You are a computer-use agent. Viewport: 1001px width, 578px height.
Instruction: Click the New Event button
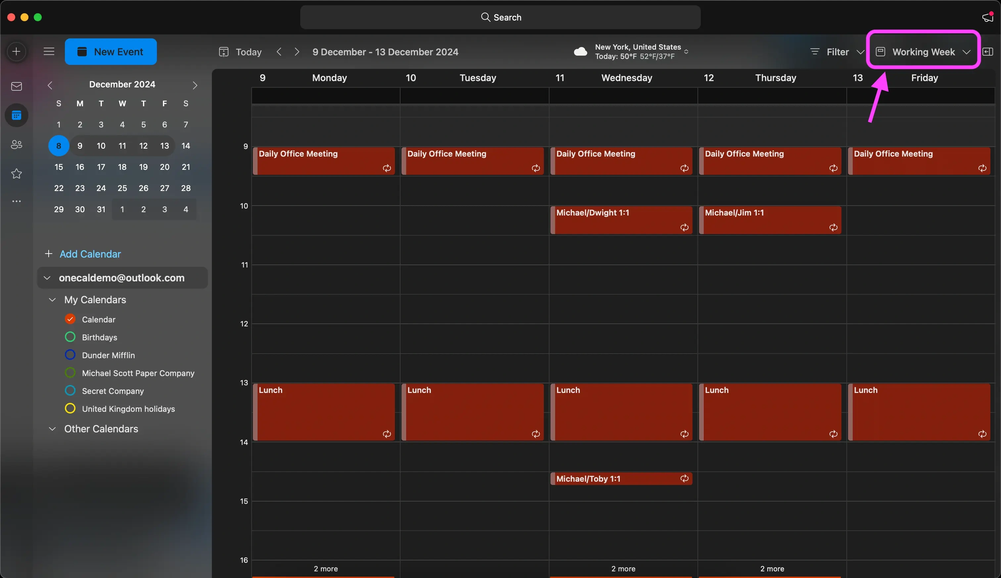point(111,52)
